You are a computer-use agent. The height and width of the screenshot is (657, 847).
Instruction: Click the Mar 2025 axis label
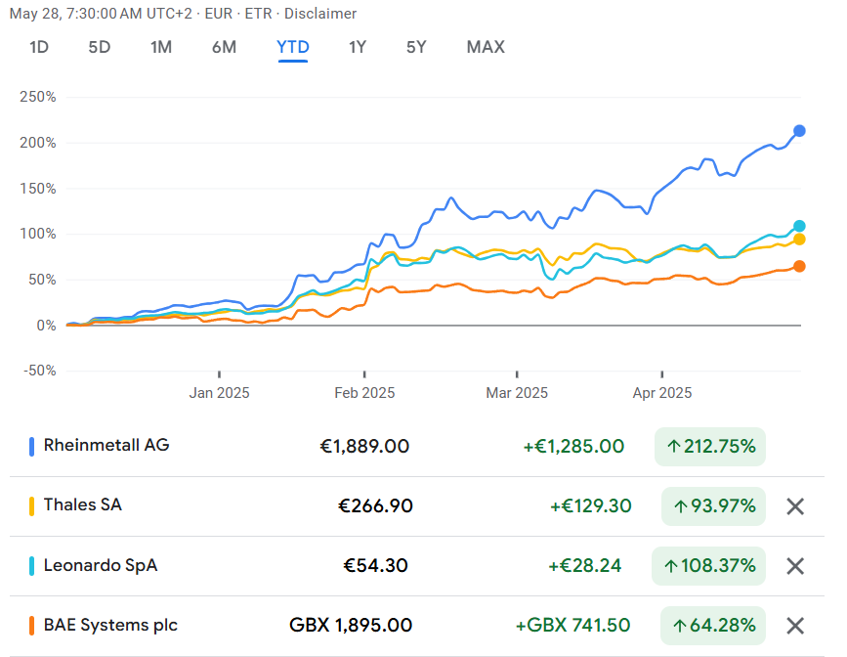(x=517, y=393)
